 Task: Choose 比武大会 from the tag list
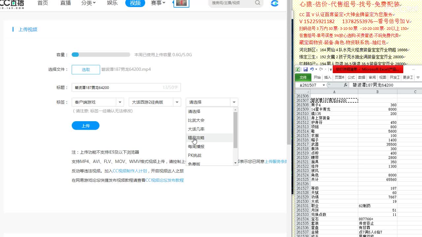[210, 120]
